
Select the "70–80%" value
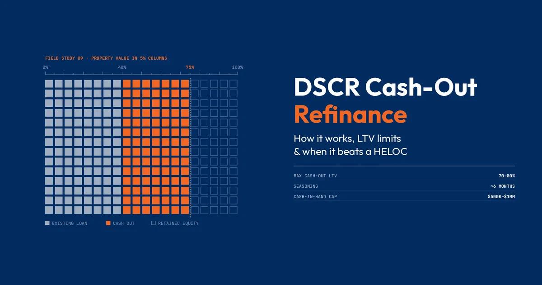[506, 176]
